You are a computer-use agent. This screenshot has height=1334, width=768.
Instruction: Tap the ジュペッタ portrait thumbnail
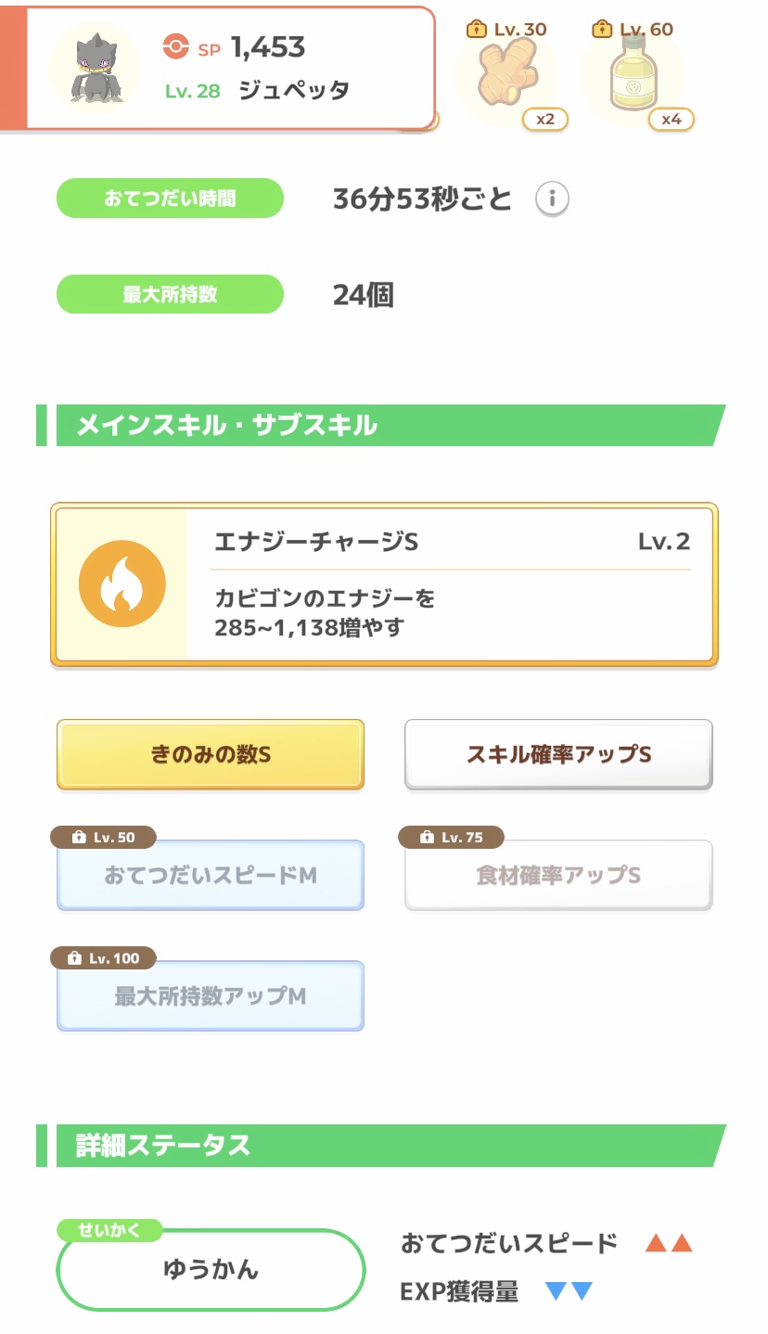pos(95,68)
